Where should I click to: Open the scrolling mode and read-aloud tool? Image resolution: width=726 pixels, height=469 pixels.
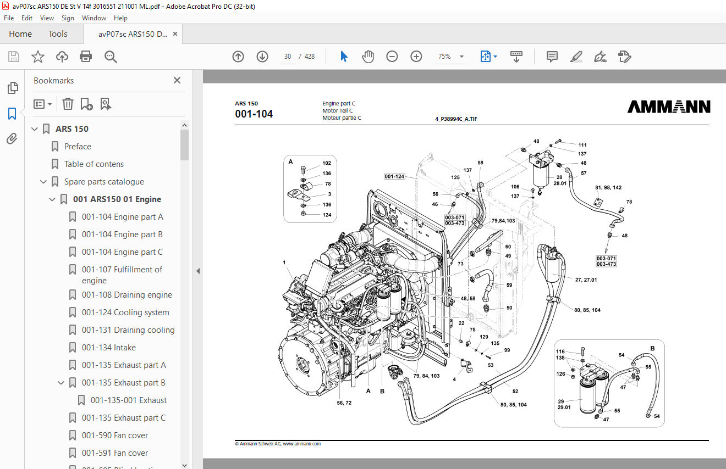pos(516,57)
